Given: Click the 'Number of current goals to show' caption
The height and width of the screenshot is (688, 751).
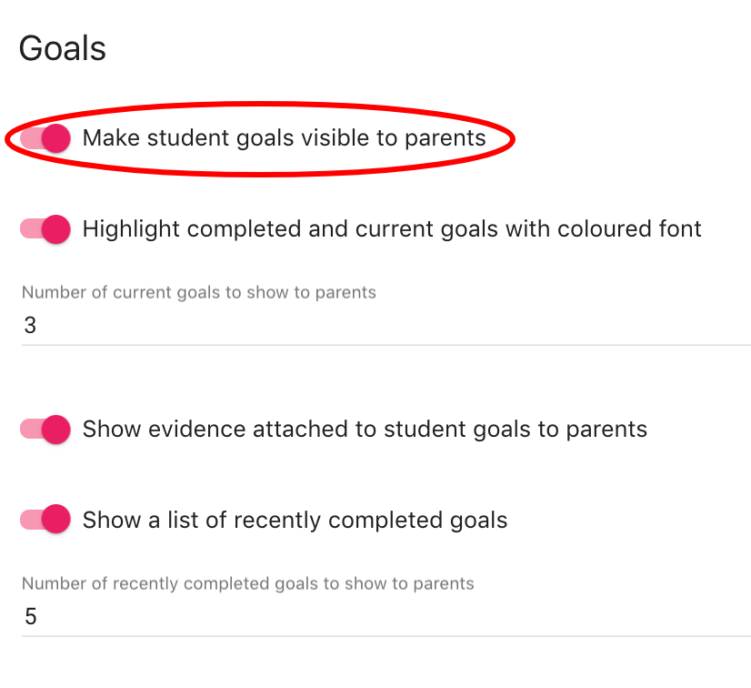Looking at the screenshot, I should 198,293.
